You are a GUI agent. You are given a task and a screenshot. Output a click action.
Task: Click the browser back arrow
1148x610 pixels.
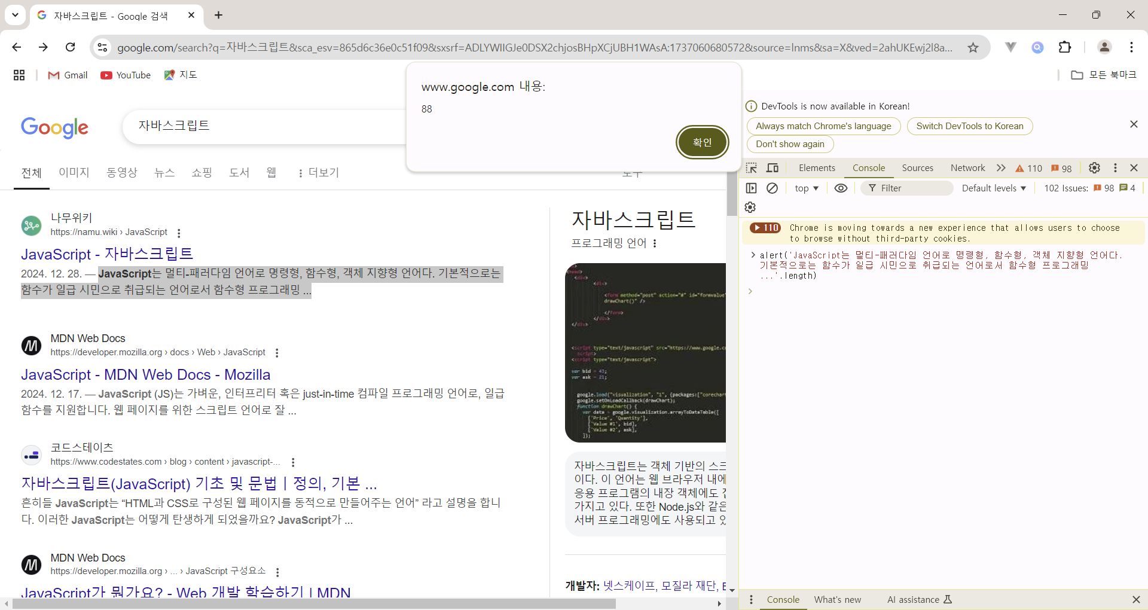(x=17, y=47)
